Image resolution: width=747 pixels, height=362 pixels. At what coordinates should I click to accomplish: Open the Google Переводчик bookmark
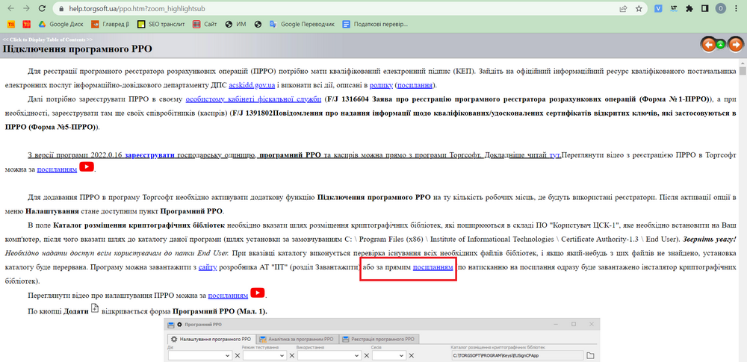(x=301, y=24)
